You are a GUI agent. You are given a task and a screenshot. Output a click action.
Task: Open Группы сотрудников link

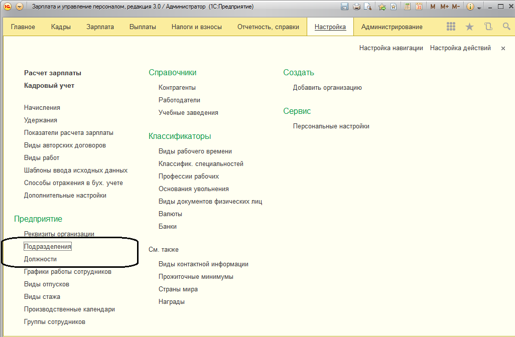[x=55, y=322]
